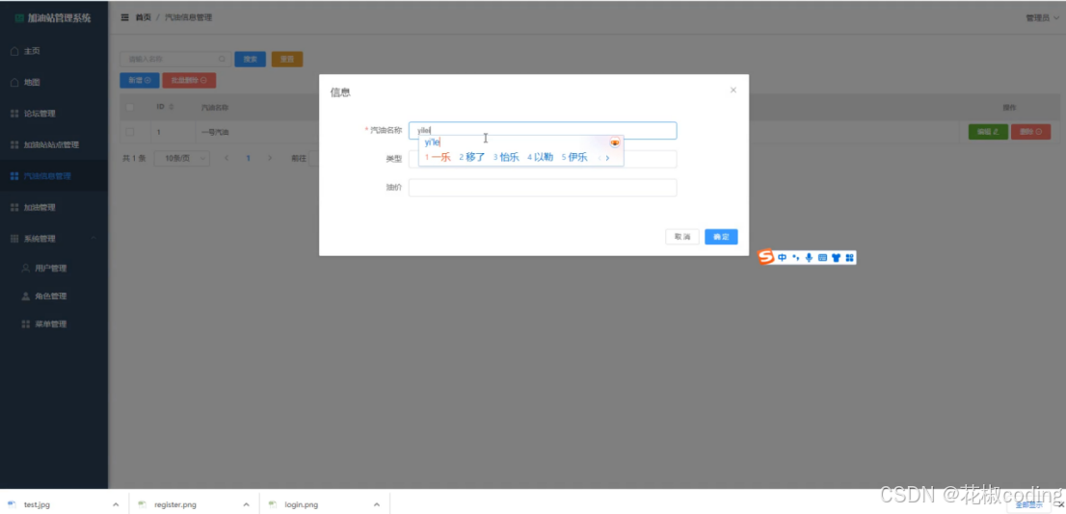Image resolution: width=1066 pixels, height=514 pixels.
Task: Open options chevron for register.png download
Action: pyautogui.click(x=246, y=504)
